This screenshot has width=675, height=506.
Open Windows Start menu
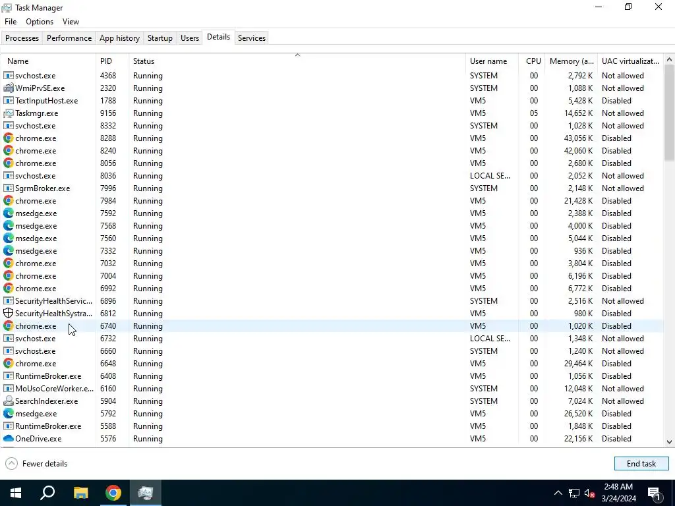point(16,493)
